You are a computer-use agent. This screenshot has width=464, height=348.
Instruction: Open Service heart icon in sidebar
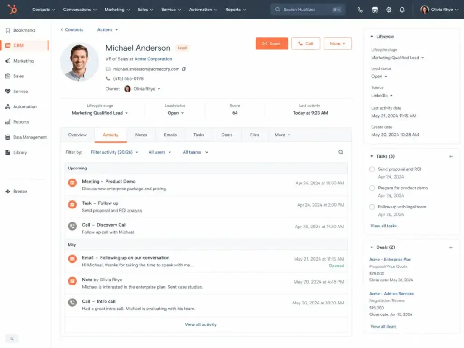pos(8,91)
